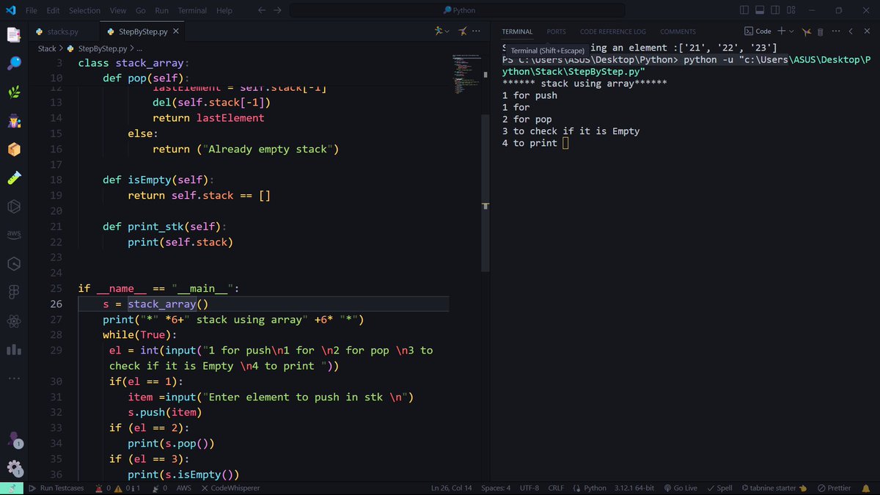Open the Testing flask icon
The height and width of the screenshot is (495, 880).
13,177
